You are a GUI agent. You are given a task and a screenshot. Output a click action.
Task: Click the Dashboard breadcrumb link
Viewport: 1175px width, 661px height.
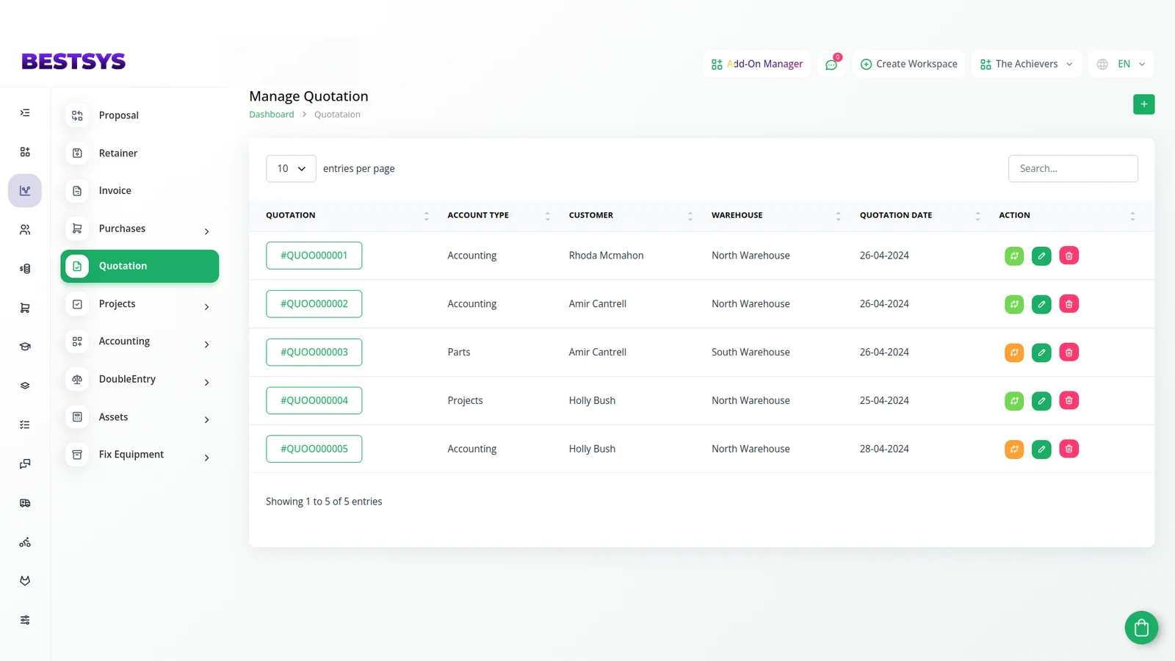pyautogui.click(x=271, y=115)
